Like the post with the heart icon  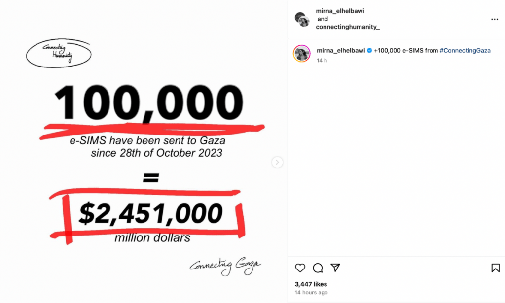click(300, 268)
